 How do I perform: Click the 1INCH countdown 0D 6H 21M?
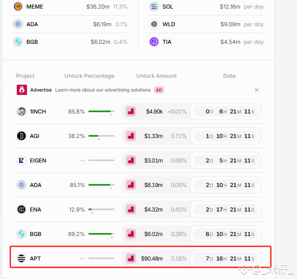point(225,111)
